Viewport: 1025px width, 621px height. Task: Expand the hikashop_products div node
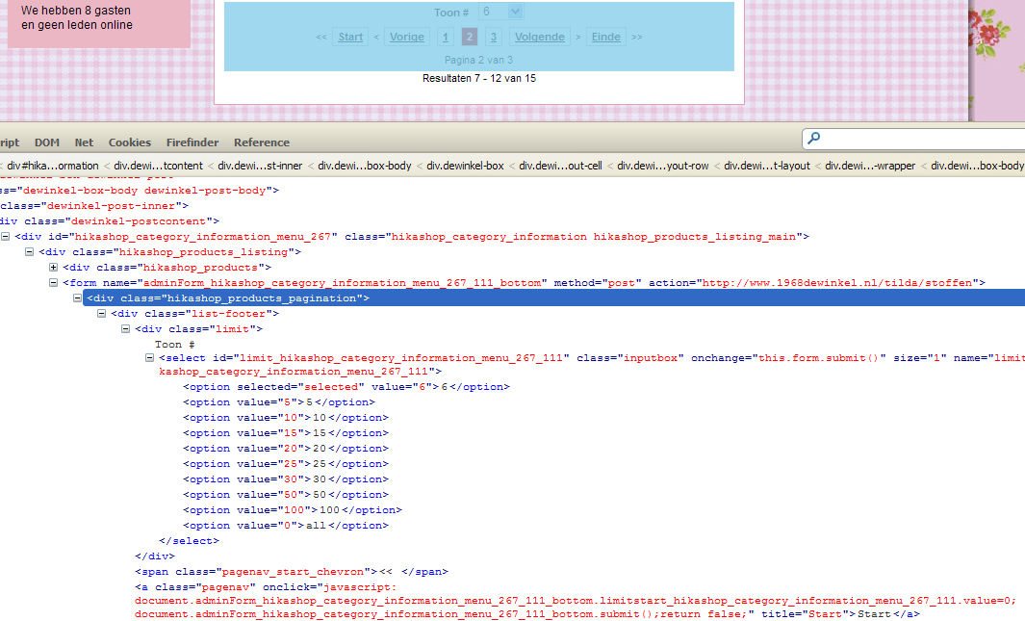(54, 268)
